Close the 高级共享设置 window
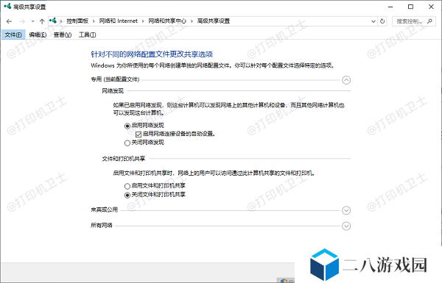 pyautogui.click(x=431, y=7)
